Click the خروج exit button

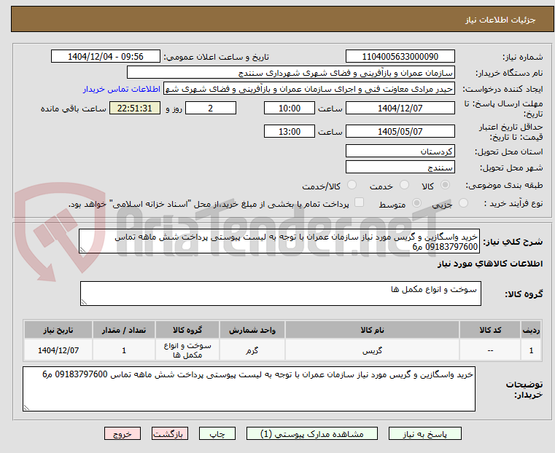click(123, 433)
